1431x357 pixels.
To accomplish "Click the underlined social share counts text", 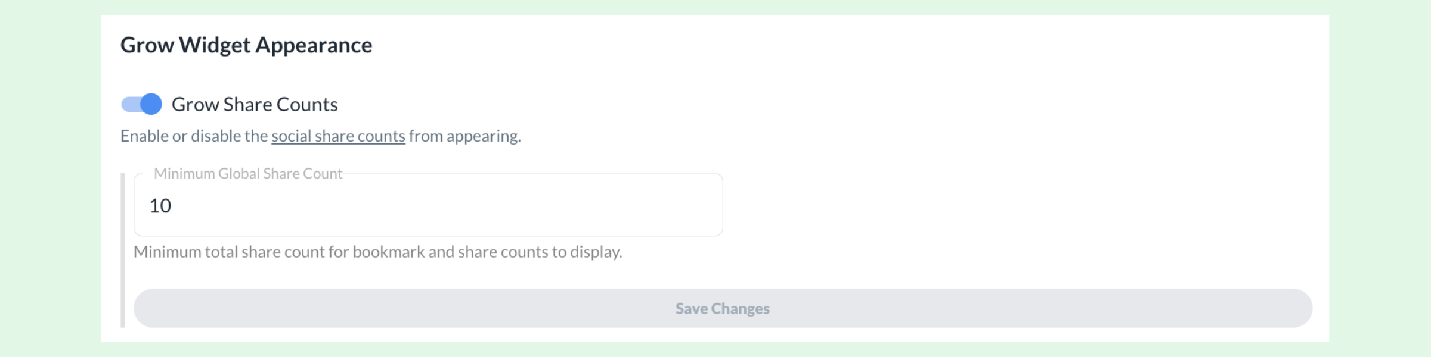I will [337, 136].
